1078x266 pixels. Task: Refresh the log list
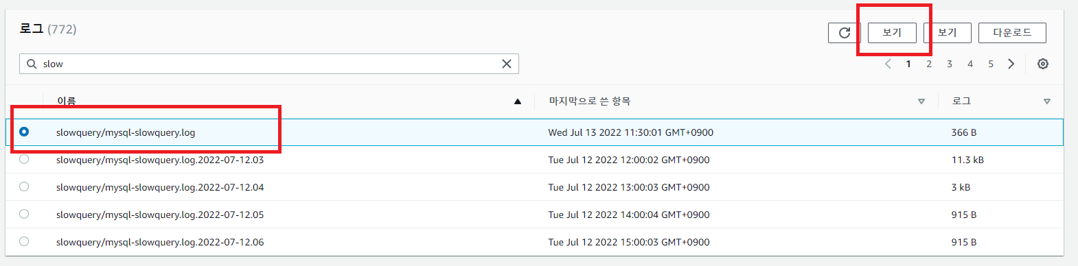845,32
